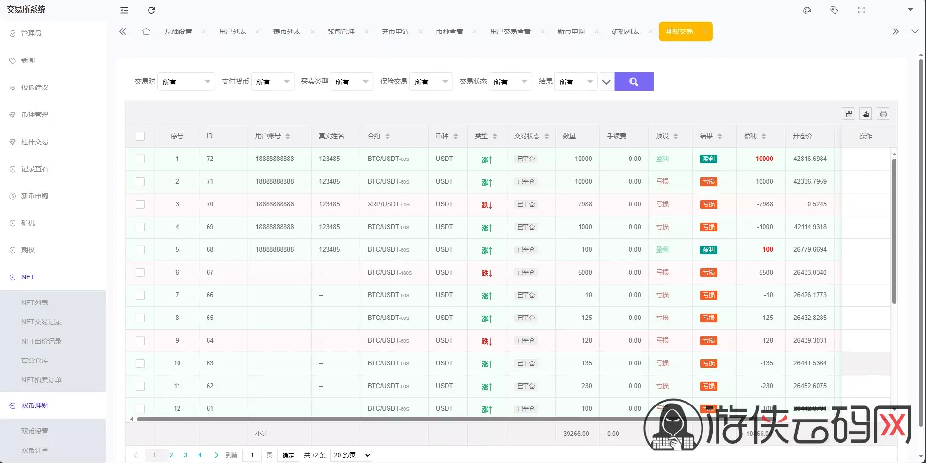The height and width of the screenshot is (463, 926).
Task: Go to the home tab icon
Action: tap(146, 31)
